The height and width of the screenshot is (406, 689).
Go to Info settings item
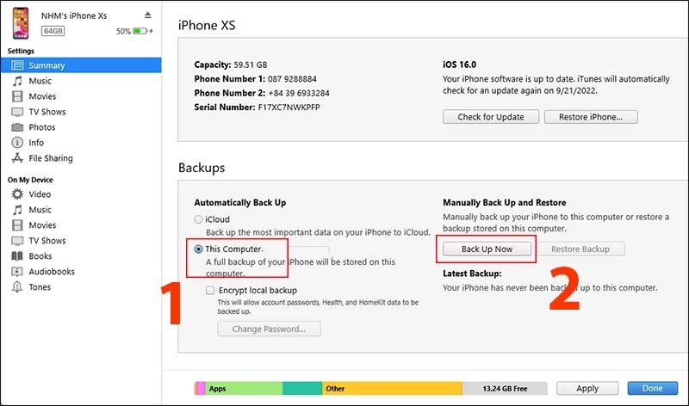(x=36, y=143)
